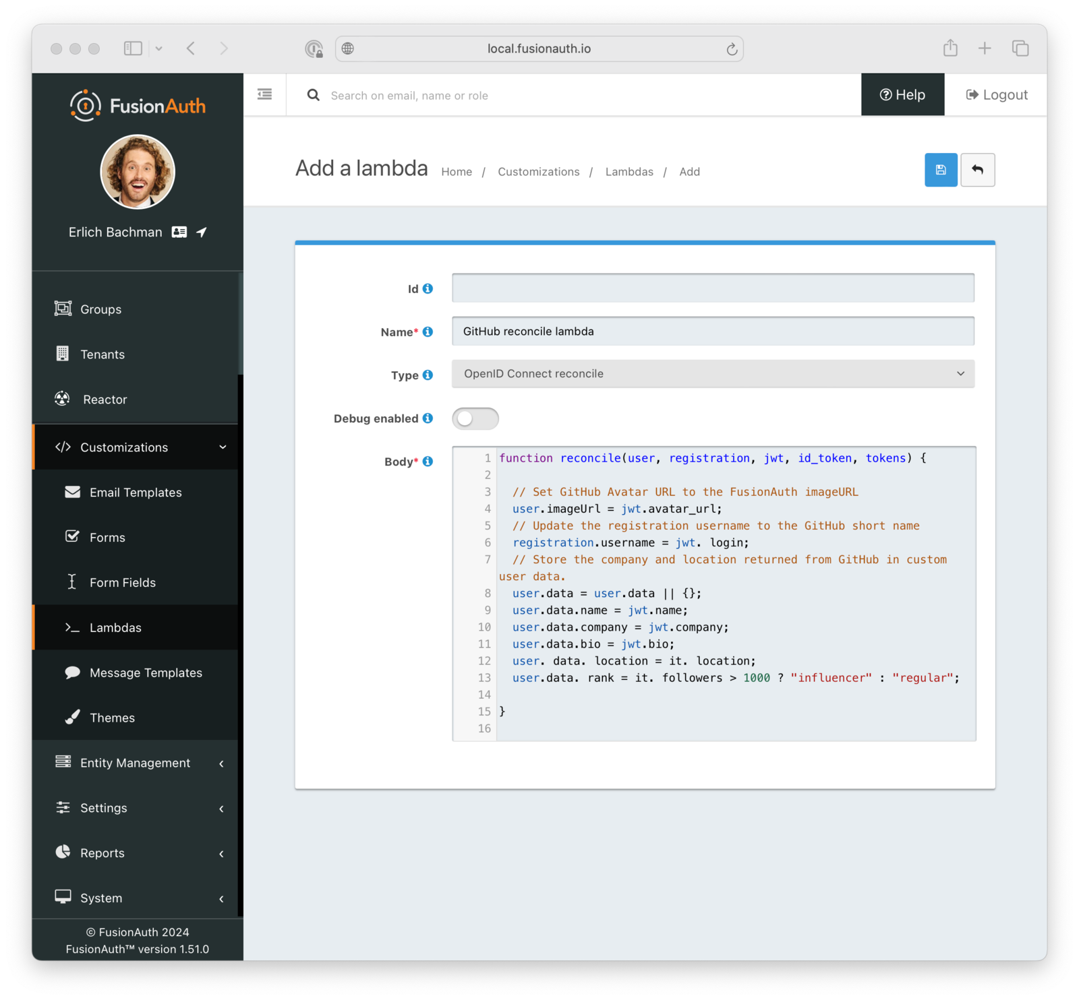Save the lambda with the blue save icon
Viewport: 1079px width, 1000px height.
(941, 170)
